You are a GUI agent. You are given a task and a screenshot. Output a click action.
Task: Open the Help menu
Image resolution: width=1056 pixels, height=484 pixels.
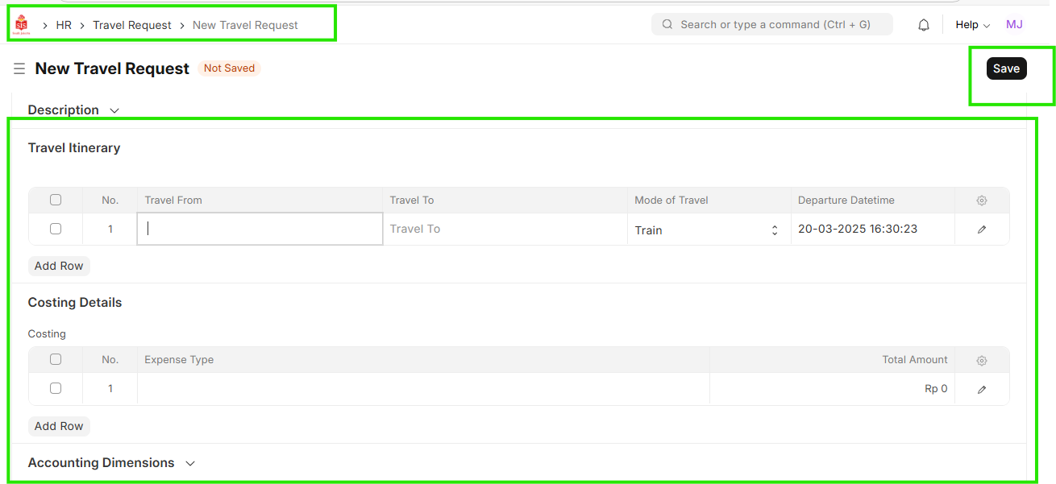972,25
